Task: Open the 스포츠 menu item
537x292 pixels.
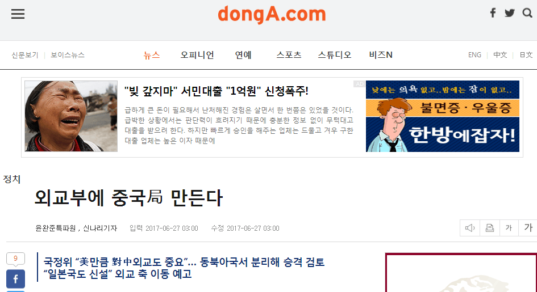Action: click(x=289, y=55)
